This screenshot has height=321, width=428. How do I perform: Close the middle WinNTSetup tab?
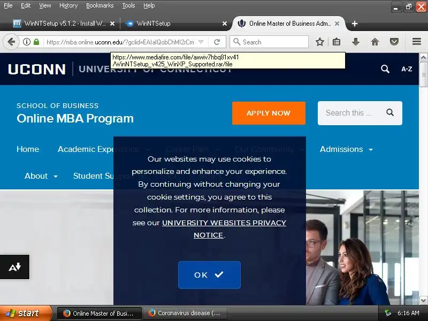click(x=225, y=24)
